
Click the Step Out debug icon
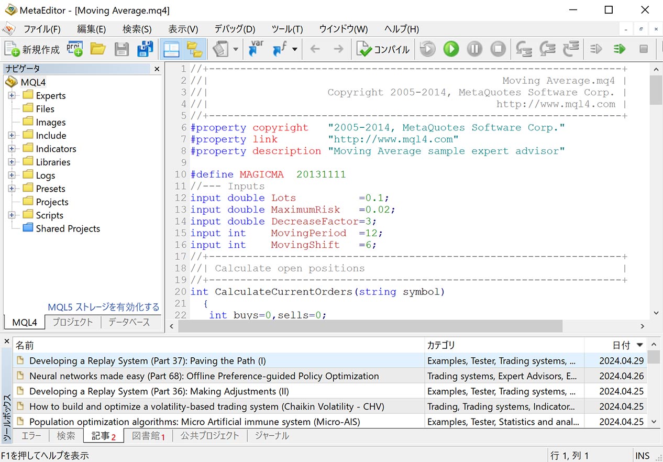pos(571,49)
